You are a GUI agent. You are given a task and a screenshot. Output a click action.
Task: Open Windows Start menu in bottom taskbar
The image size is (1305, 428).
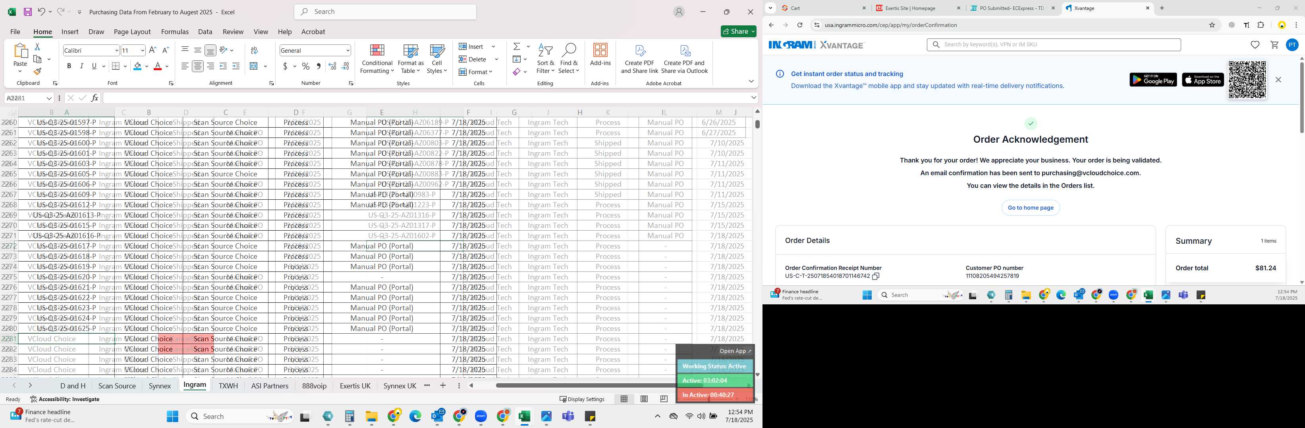click(172, 416)
